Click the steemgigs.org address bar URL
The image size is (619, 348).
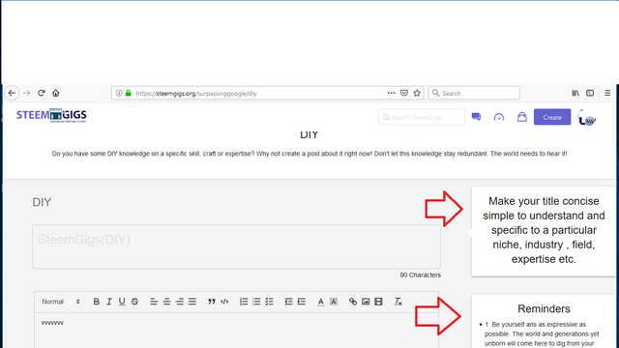pos(196,94)
